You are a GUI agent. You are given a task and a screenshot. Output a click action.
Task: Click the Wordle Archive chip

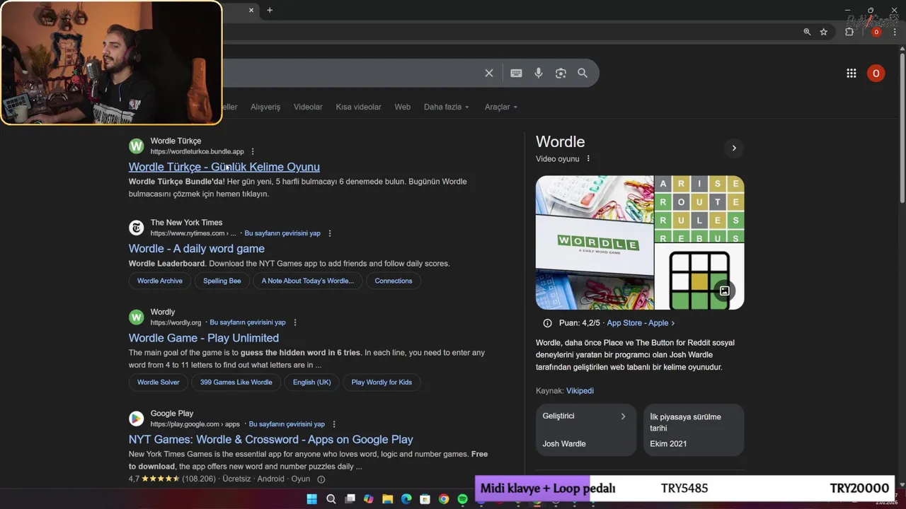click(160, 281)
